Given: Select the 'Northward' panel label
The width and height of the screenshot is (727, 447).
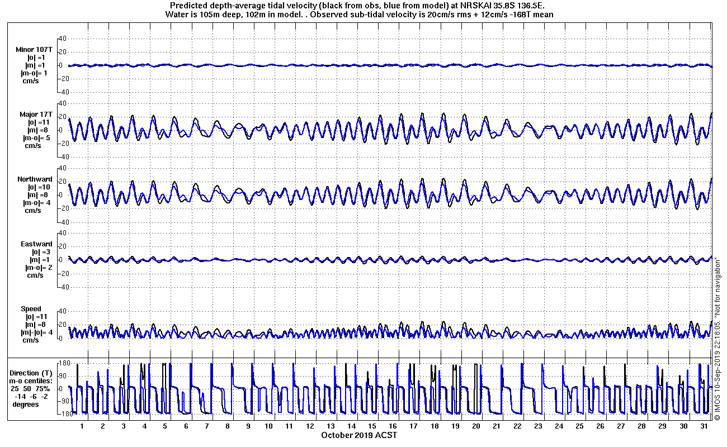Looking at the screenshot, I should (35, 179).
